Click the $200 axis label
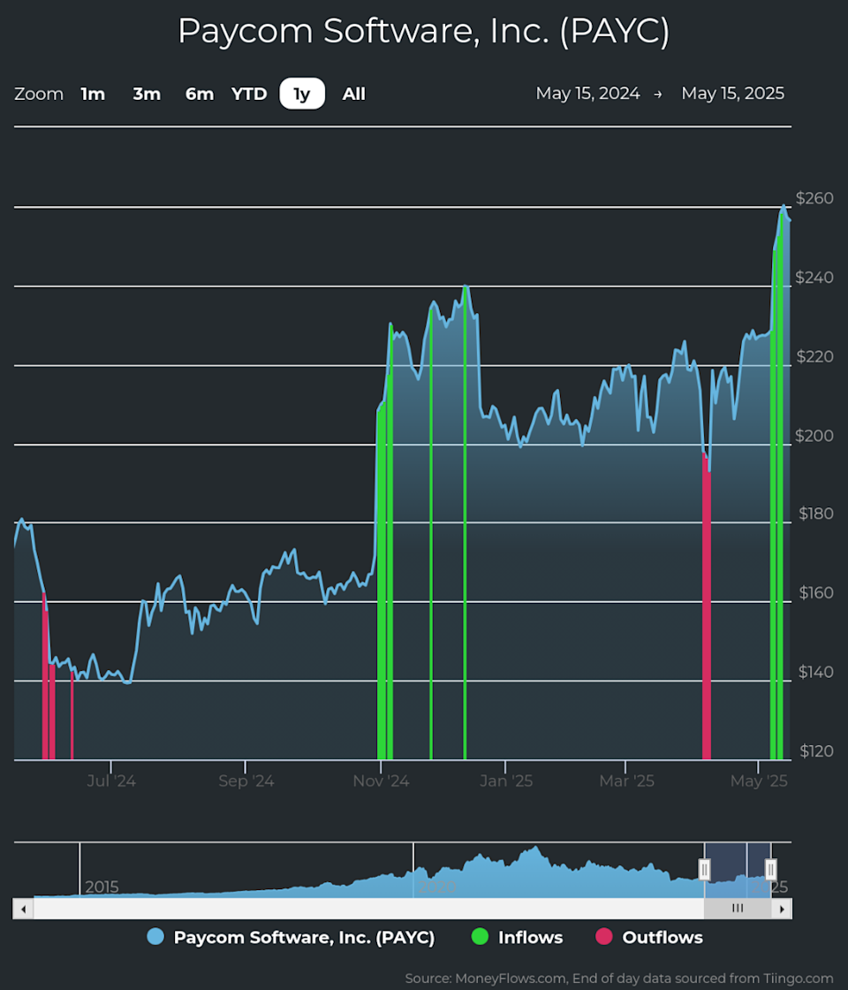 pos(814,436)
